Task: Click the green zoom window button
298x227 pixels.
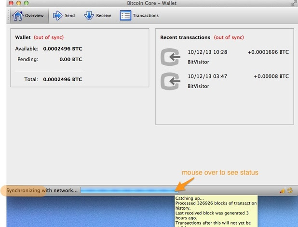Action: 26,3
